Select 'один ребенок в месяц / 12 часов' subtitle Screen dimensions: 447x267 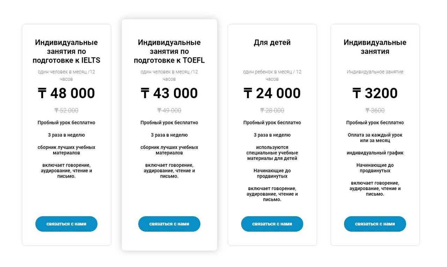click(272, 75)
